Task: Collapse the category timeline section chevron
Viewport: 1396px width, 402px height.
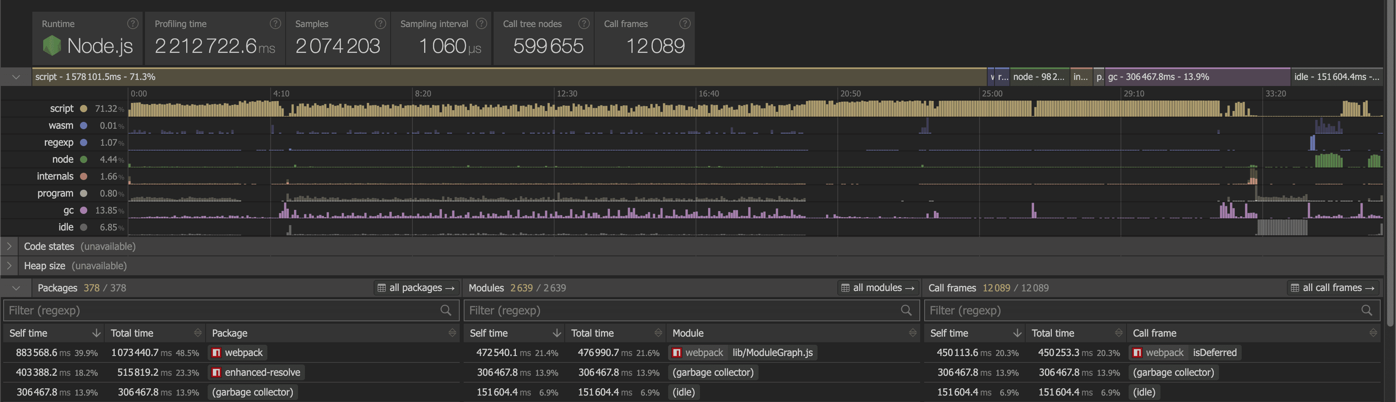Action: (x=16, y=77)
